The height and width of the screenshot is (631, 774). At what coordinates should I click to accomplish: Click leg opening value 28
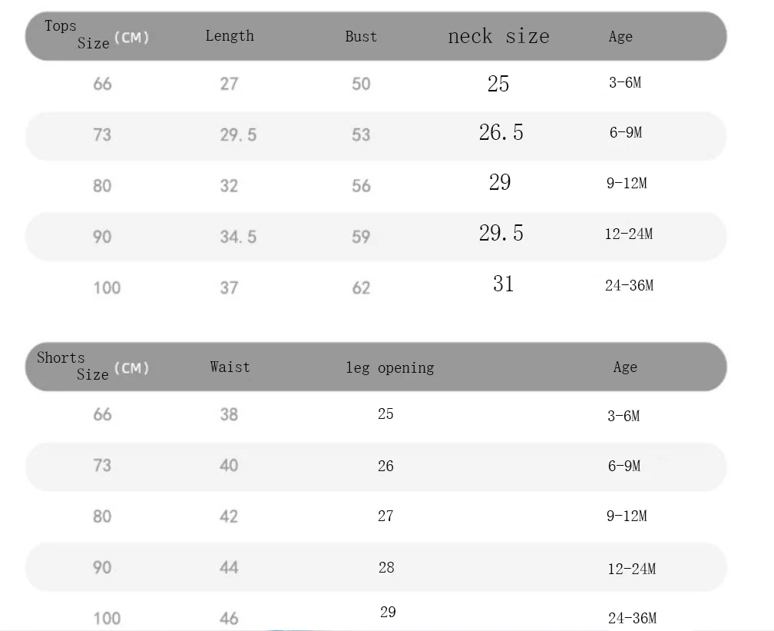click(386, 567)
